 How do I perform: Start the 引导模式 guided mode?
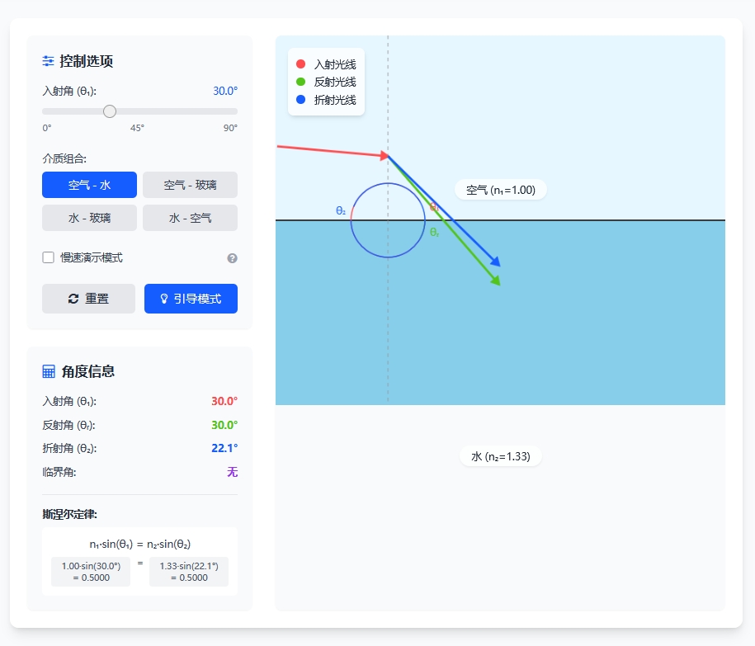tap(191, 299)
